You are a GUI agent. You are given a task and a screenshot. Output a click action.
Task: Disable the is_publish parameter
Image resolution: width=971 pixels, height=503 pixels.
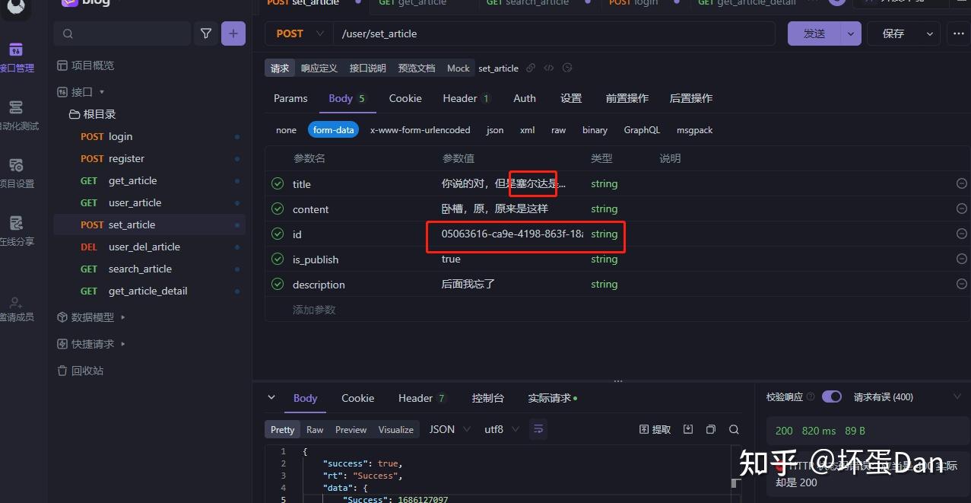click(277, 259)
